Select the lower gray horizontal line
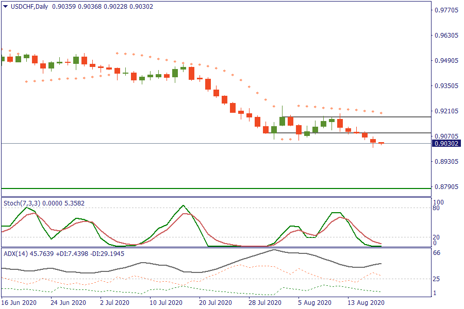The width and height of the screenshot is (464, 309). [x=349, y=133]
